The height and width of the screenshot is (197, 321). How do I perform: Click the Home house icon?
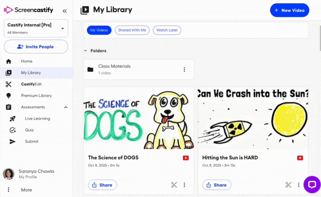coord(8,61)
